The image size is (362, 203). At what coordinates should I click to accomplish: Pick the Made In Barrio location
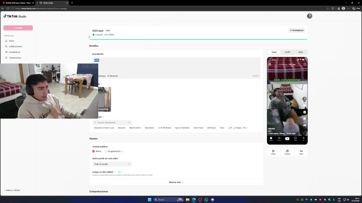pyautogui.click(x=135, y=128)
